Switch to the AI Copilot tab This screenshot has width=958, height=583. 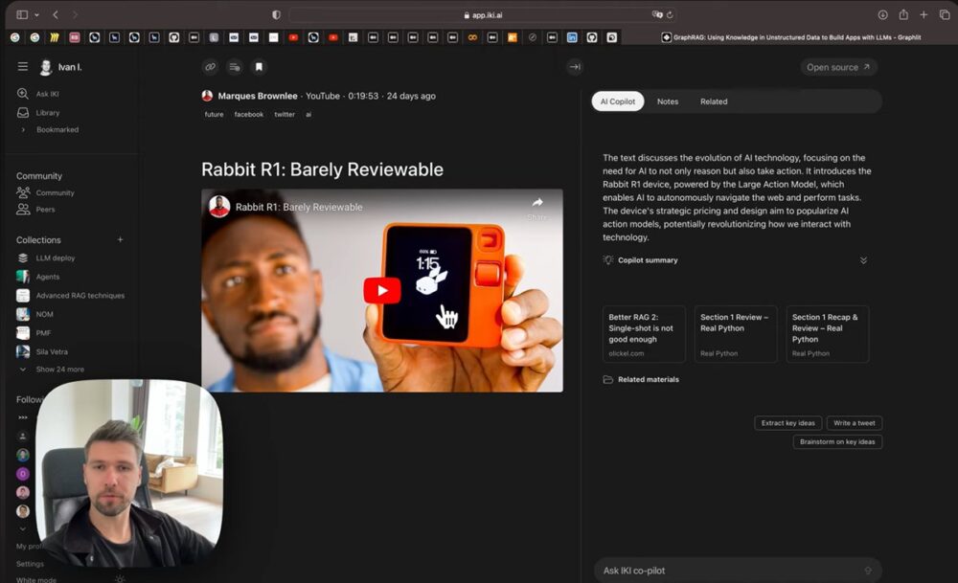pos(618,101)
